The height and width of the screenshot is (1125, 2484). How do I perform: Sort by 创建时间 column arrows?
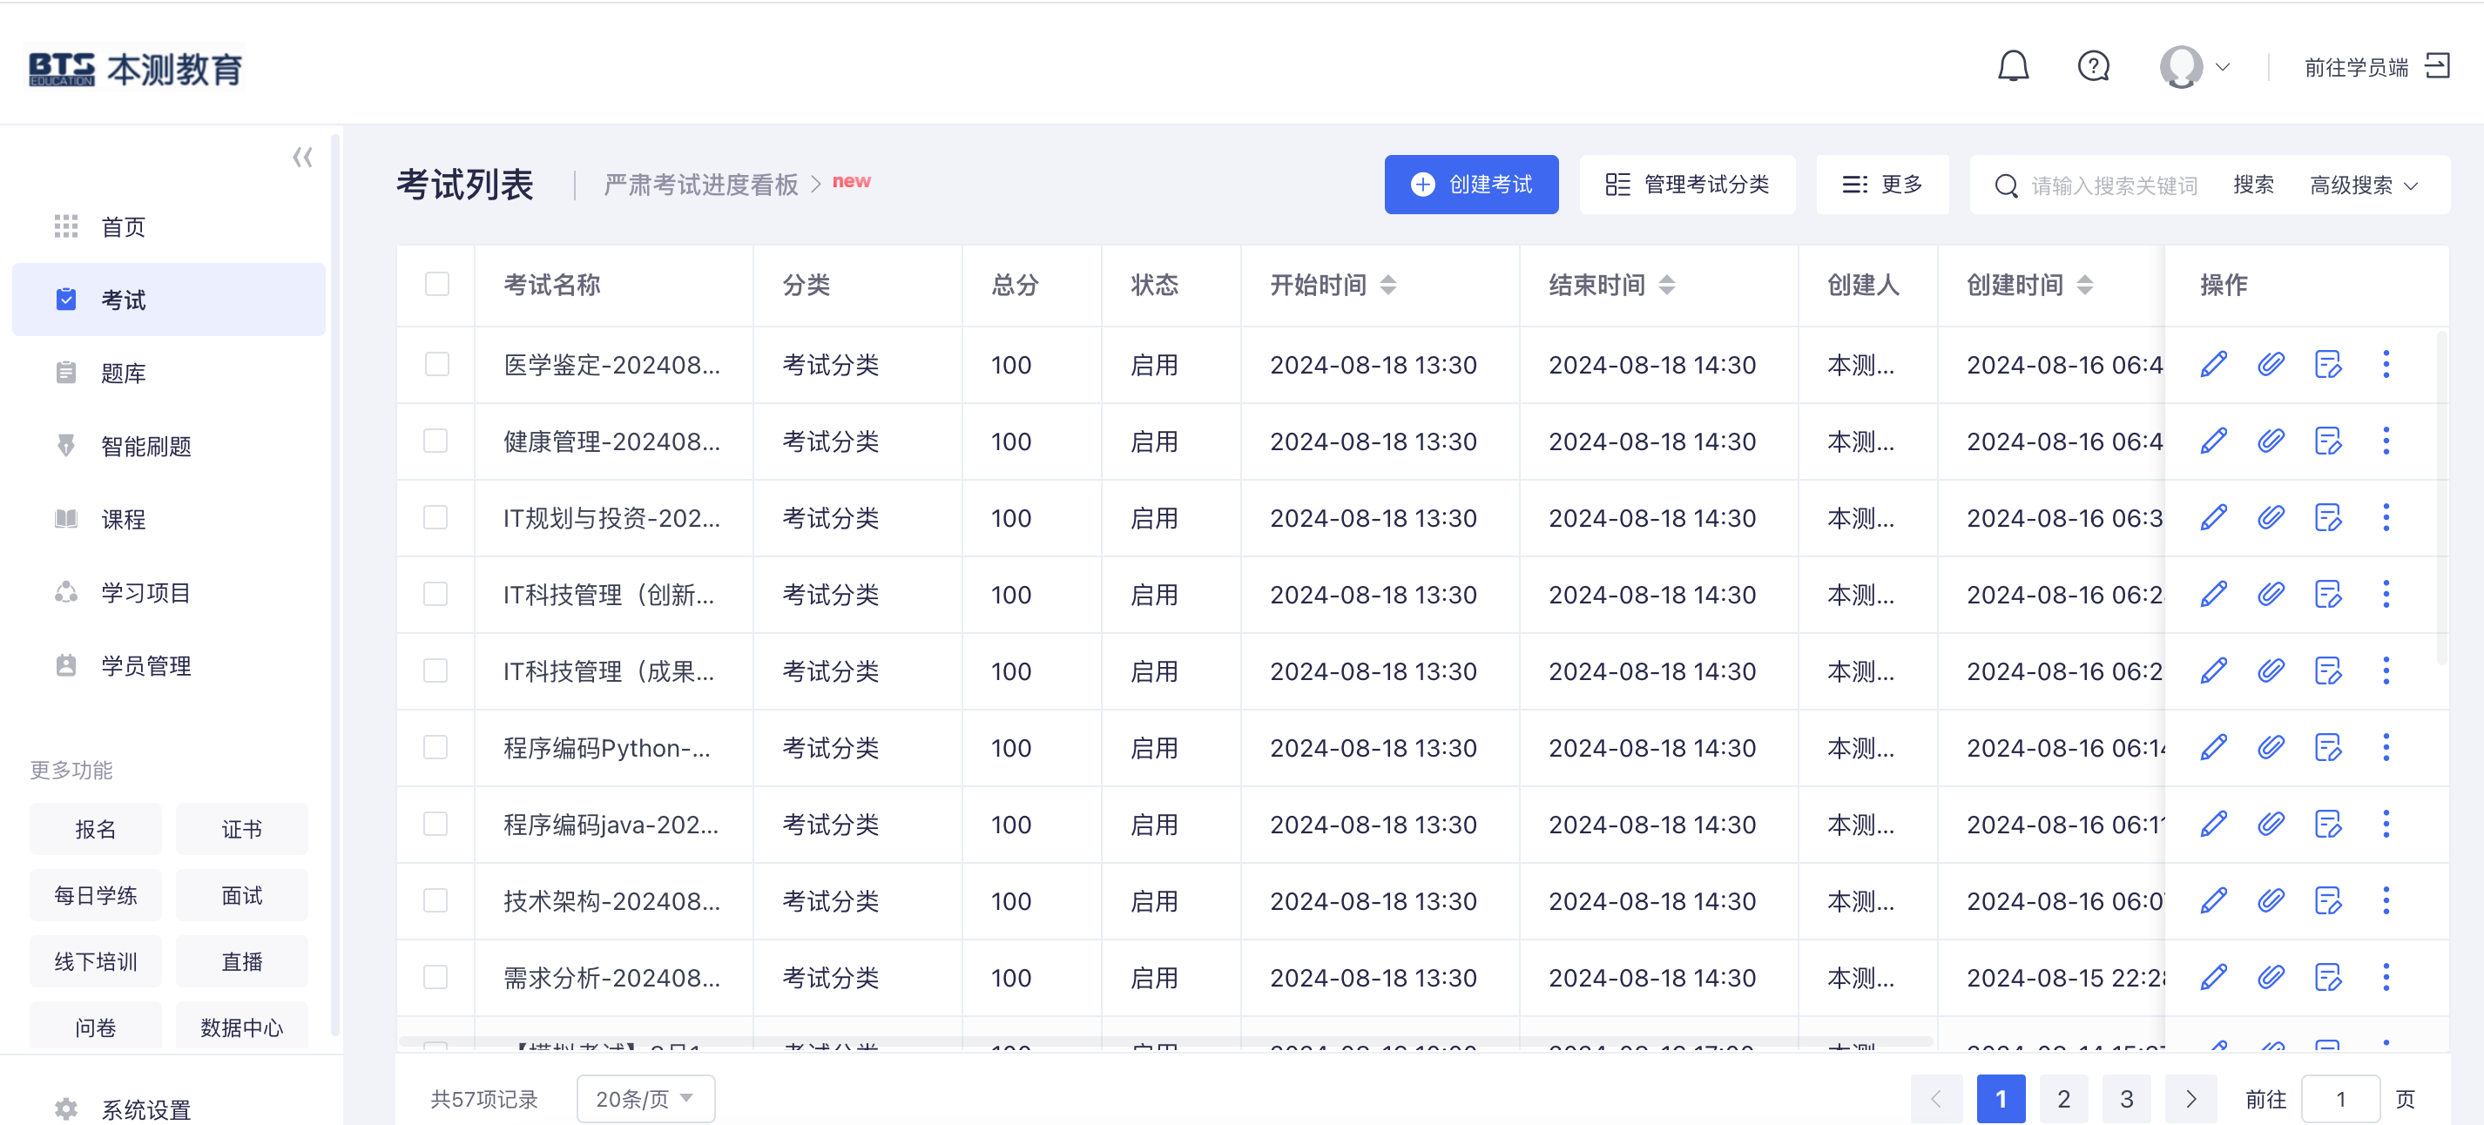(x=2085, y=285)
